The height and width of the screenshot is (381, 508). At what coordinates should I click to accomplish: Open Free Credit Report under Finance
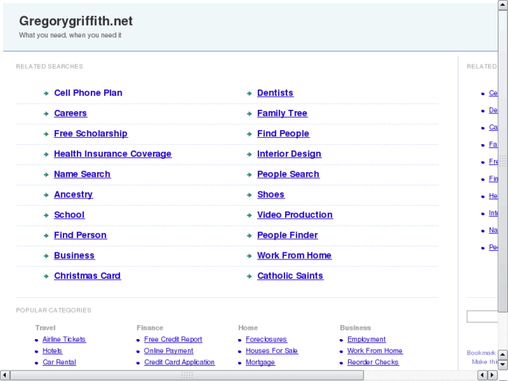173,339
